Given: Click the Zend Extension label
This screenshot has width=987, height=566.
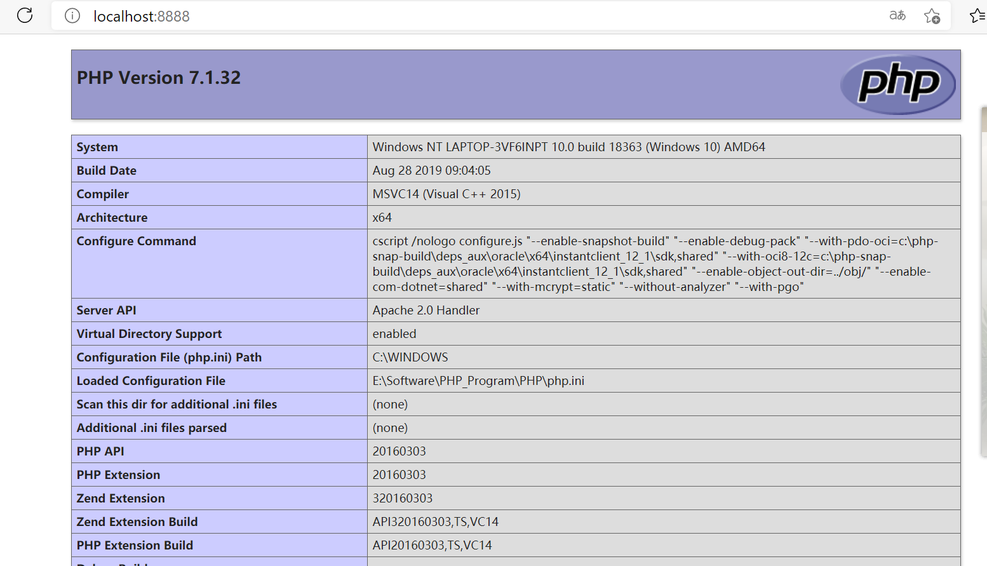Looking at the screenshot, I should tap(121, 498).
